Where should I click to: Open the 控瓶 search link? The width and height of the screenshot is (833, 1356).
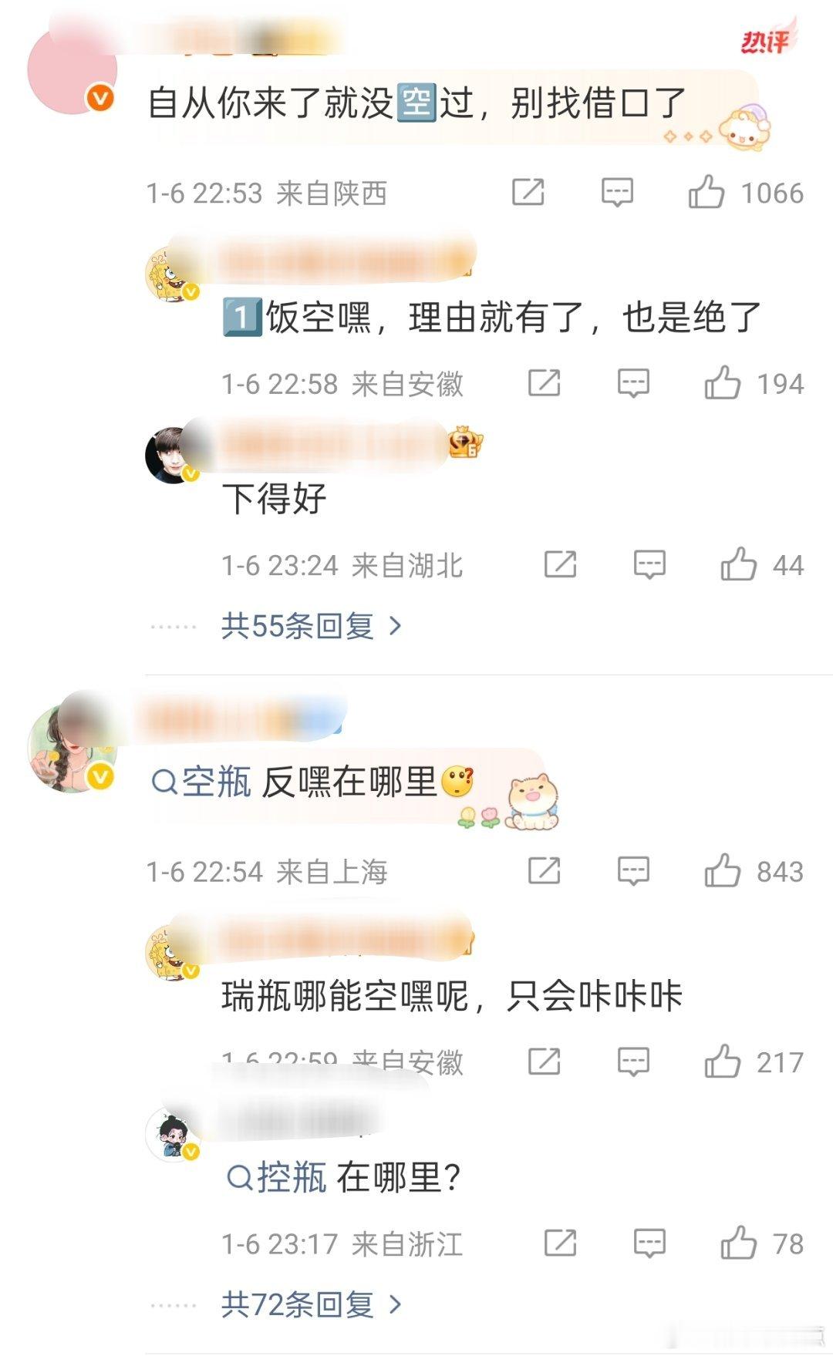coord(277,1178)
